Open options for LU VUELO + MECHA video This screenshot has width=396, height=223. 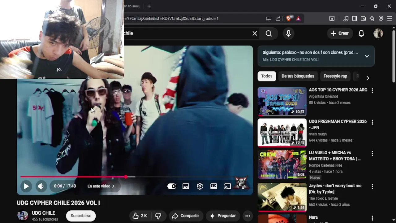click(x=372, y=154)
